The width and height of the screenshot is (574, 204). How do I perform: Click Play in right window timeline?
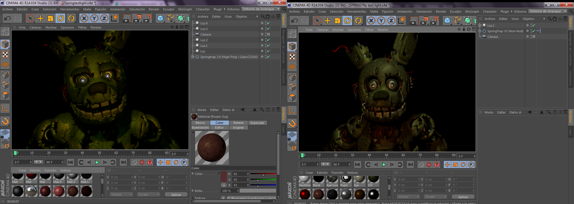(384, 164)
